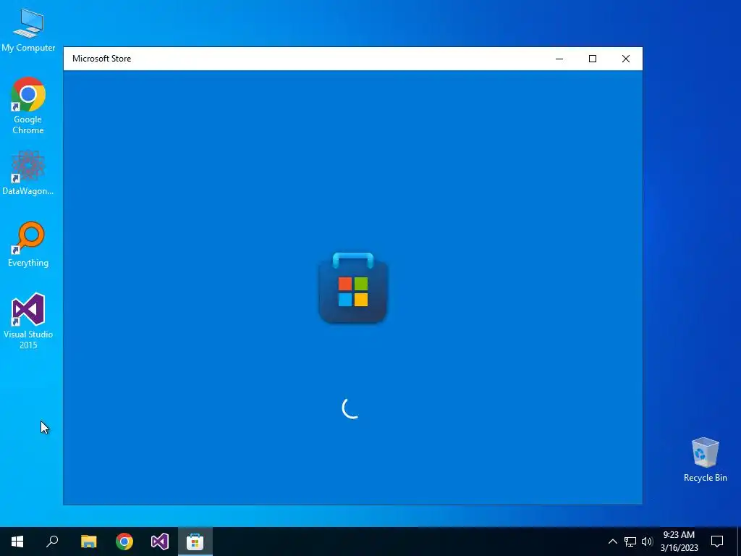The width and height of the screenshot is (741, 556).
Task: Show hidden system tray icons
Action: (x=612, y=542)
